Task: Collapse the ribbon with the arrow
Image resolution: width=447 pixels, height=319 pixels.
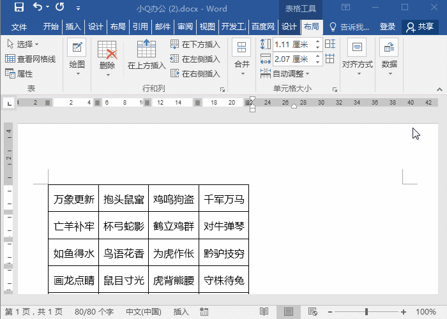Action: coord(439,89)
